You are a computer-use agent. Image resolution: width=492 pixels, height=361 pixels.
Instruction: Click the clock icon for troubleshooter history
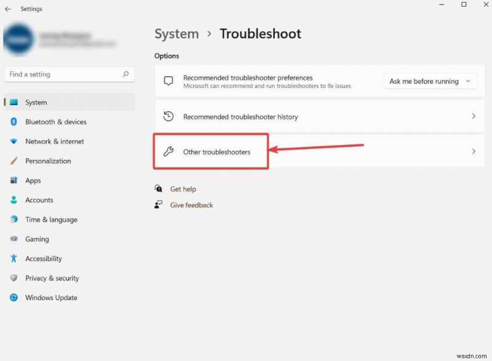pyautogui.click(x=167, y=116)
